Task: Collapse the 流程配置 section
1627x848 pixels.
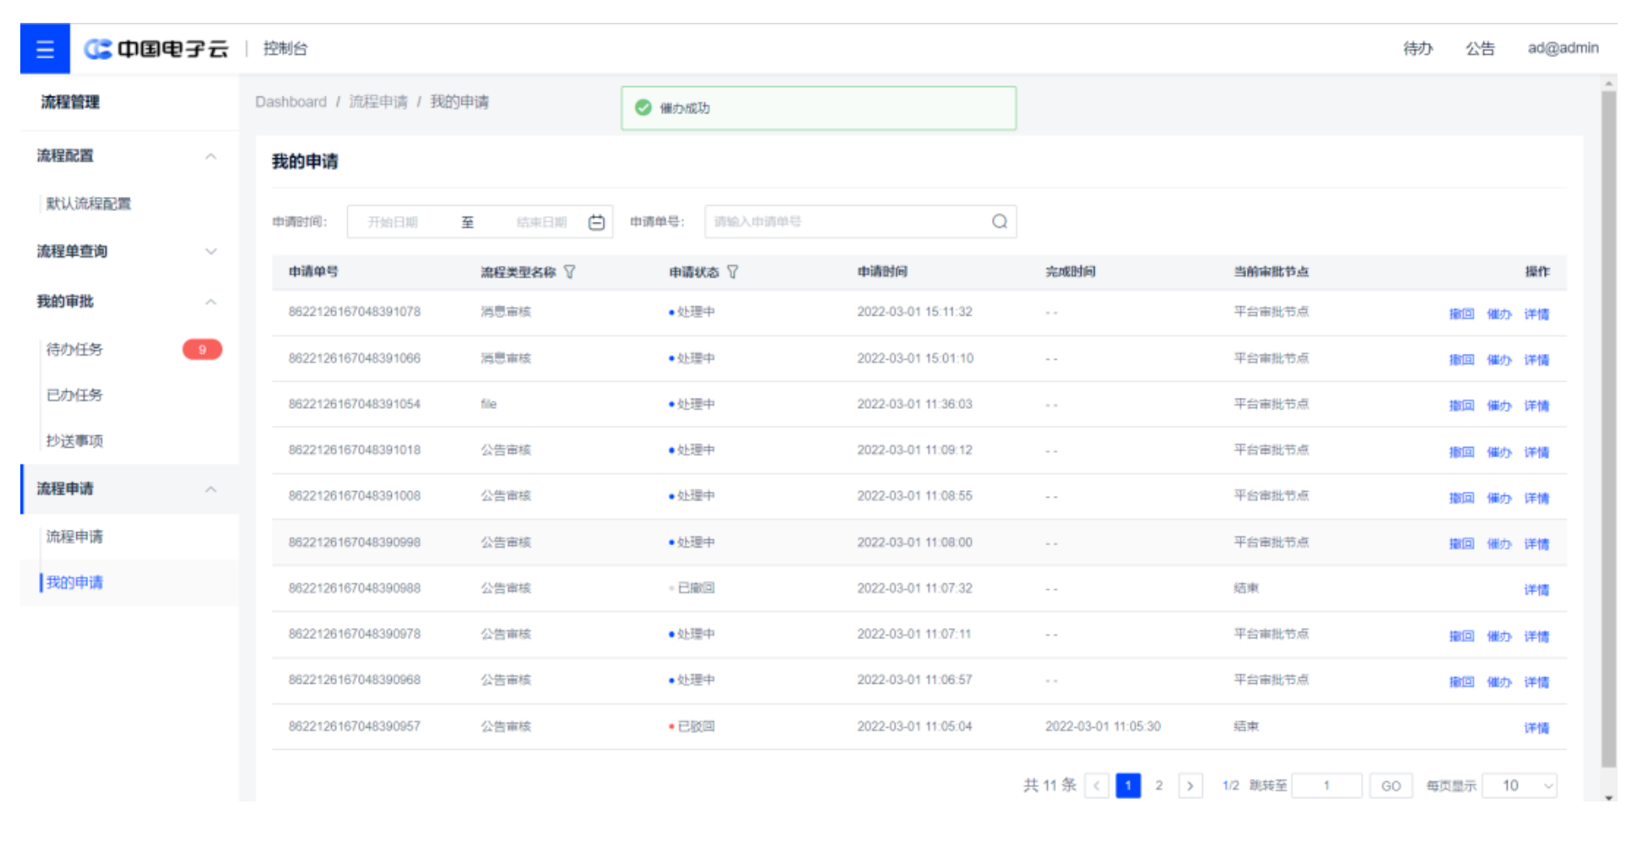Action: coord(211,157)
